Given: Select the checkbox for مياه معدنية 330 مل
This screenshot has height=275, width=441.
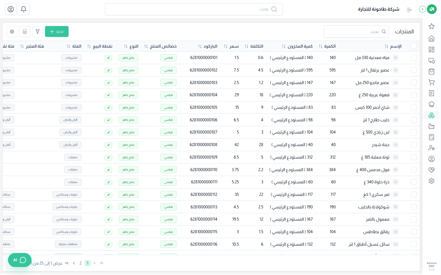Looking at the screenshot, I should 414,58.
